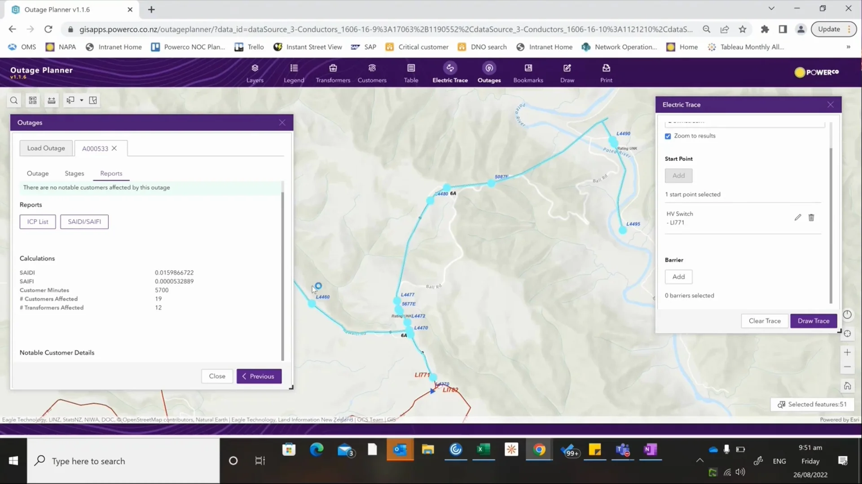The height and width of the screenshot is (484, 862).
Task: Open the basemap gallery tool
Action: 32,100
